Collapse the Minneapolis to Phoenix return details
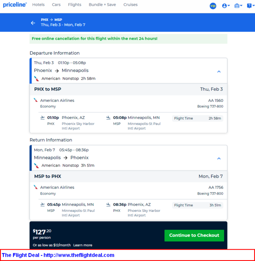The height and width of the screenshot is (261, 255). [x=219, y=158]
